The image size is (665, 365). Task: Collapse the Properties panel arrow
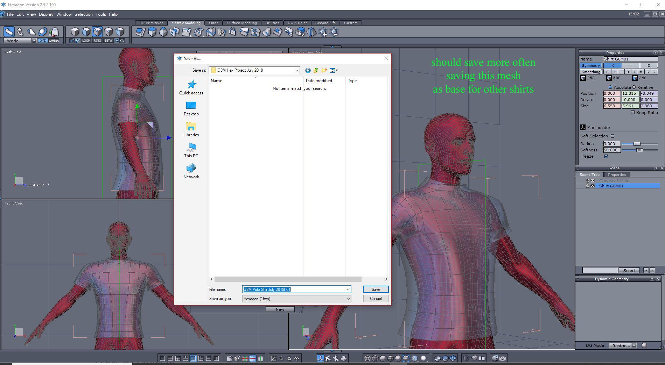tap(655, 52)
